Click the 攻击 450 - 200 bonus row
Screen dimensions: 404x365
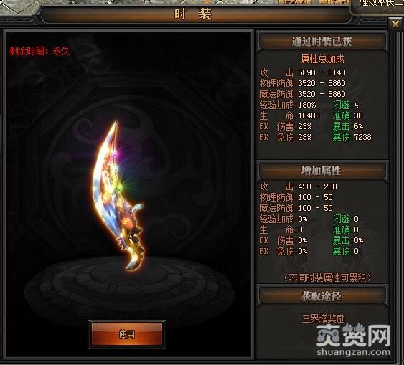point(298,186)
